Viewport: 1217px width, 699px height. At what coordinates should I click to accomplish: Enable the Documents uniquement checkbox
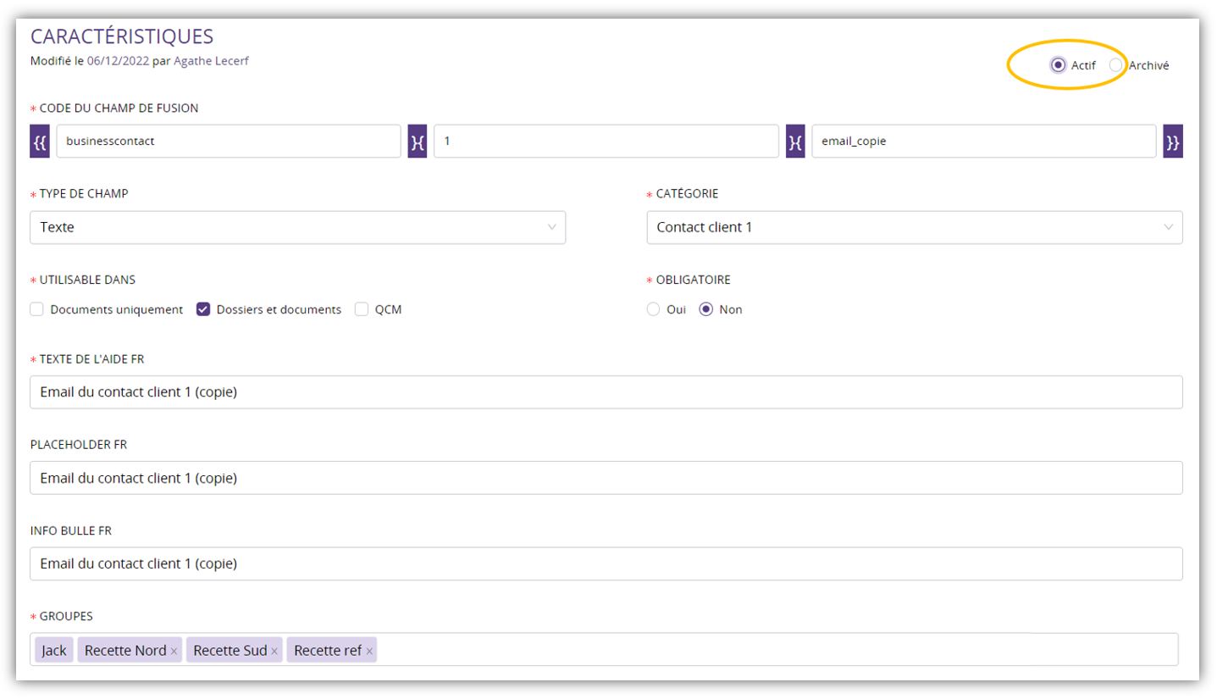click(37, 309)
